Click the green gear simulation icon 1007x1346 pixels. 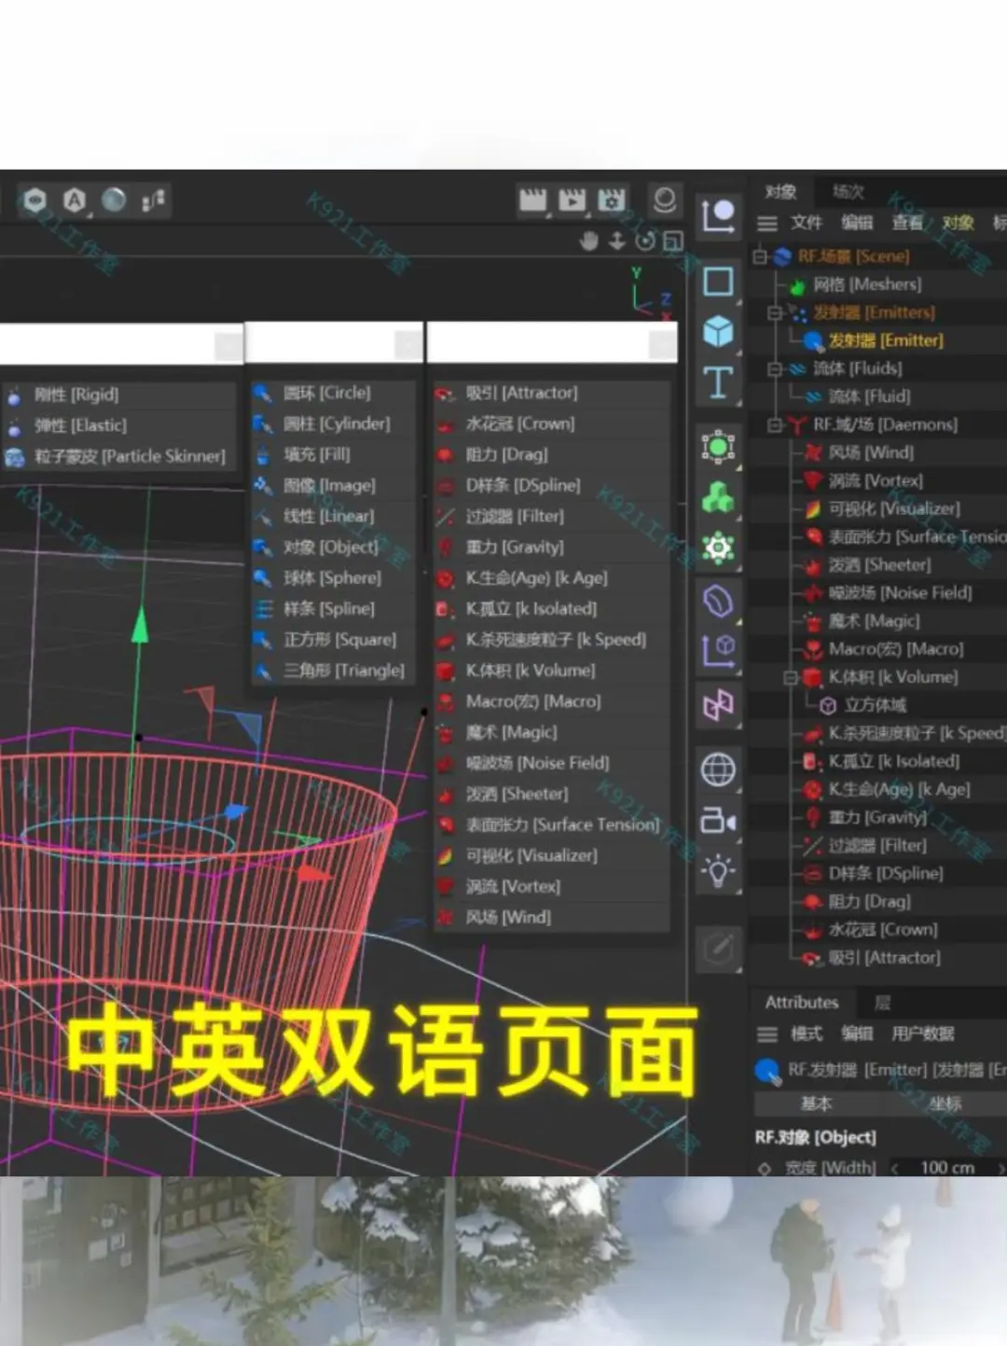click(718, 548)
